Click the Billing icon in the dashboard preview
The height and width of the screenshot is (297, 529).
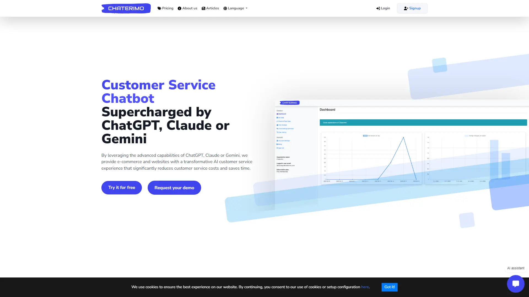click(x=277, y=144)
